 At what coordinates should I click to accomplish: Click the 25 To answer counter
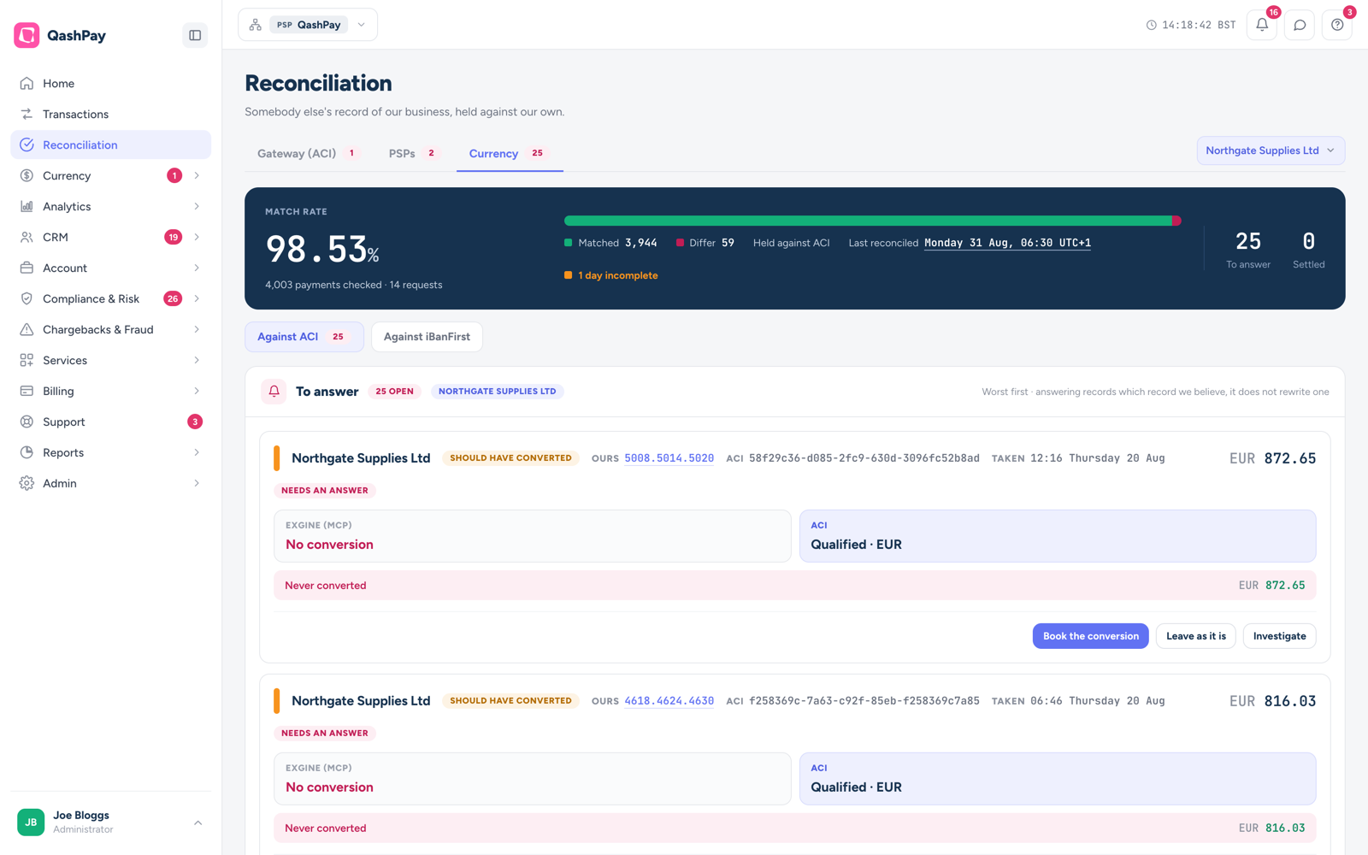coord(1248,249)
